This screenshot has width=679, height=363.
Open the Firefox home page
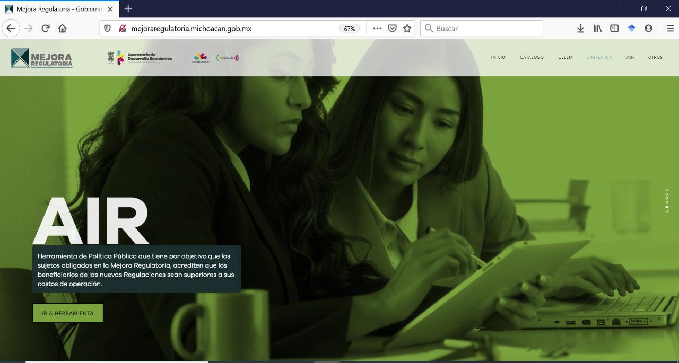point(63,29)
